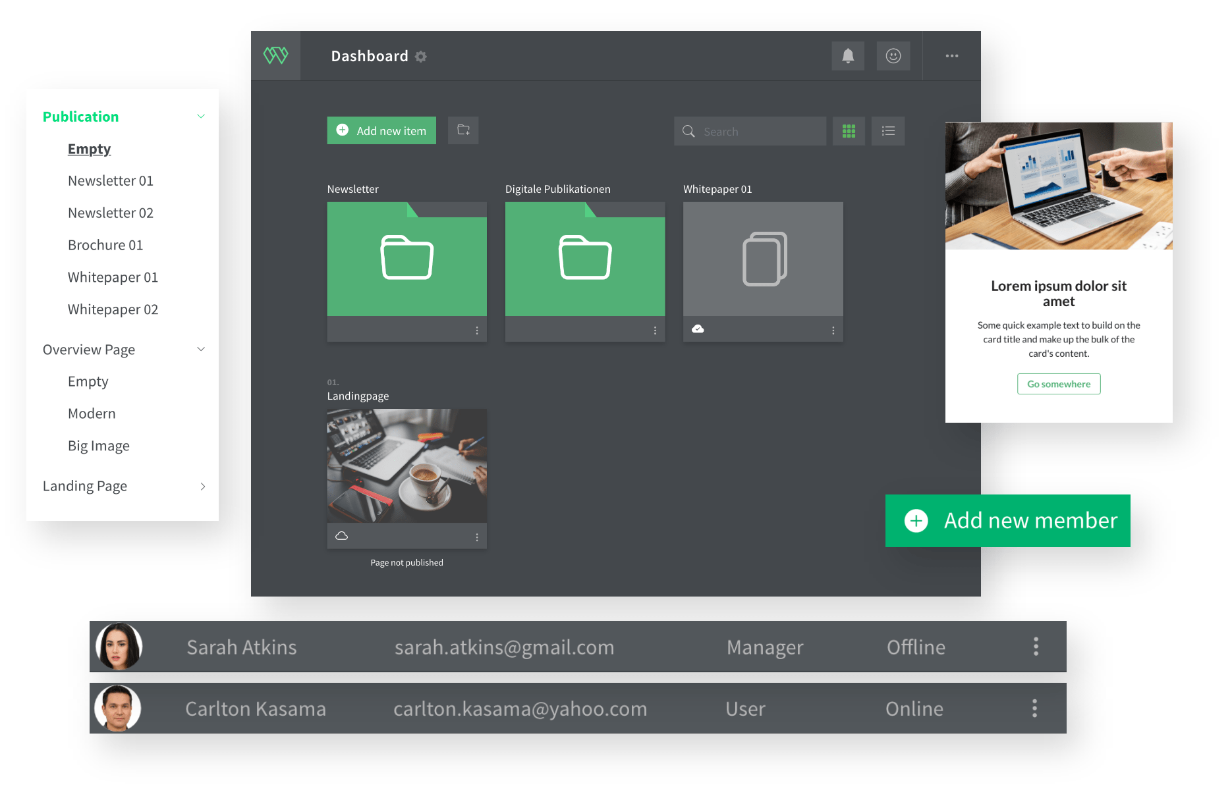Click sarah.atkins@gmail.com email
1232x800 pixels.
point(504,647)
